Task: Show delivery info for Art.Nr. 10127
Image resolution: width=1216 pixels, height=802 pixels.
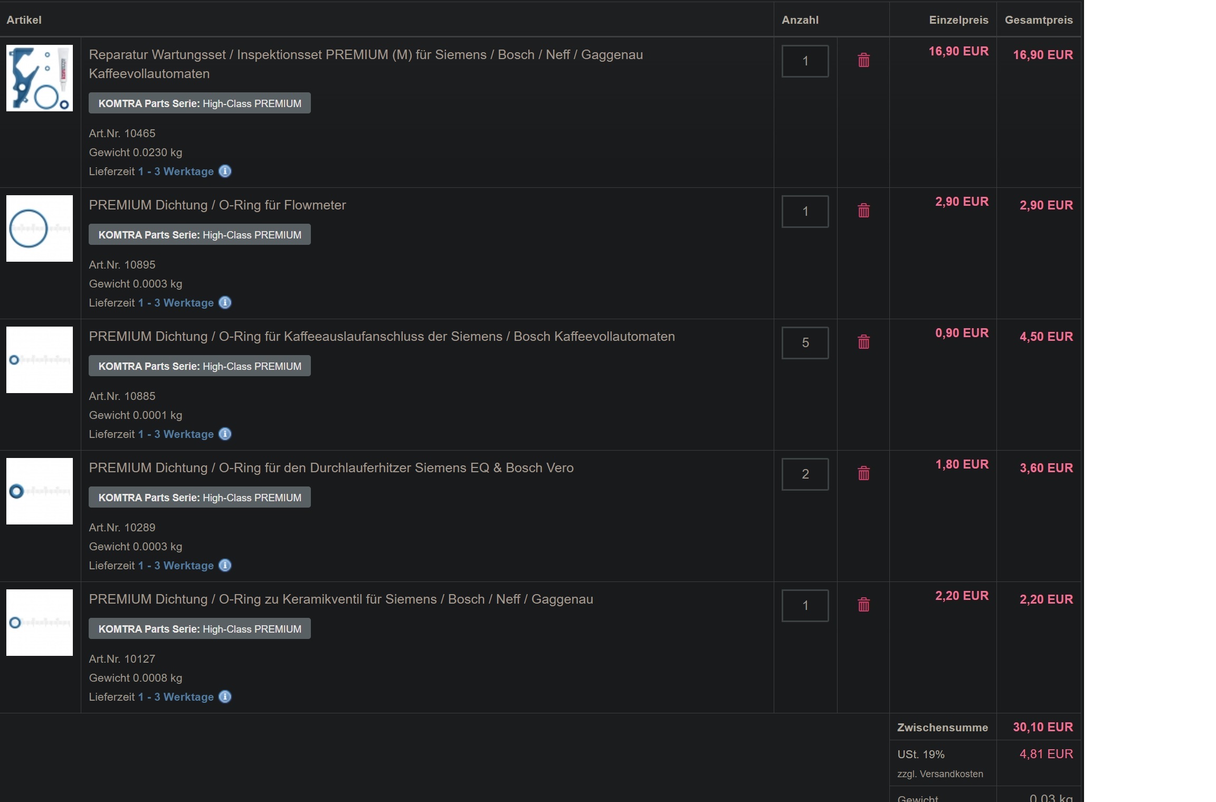Action: coord(225,696)
